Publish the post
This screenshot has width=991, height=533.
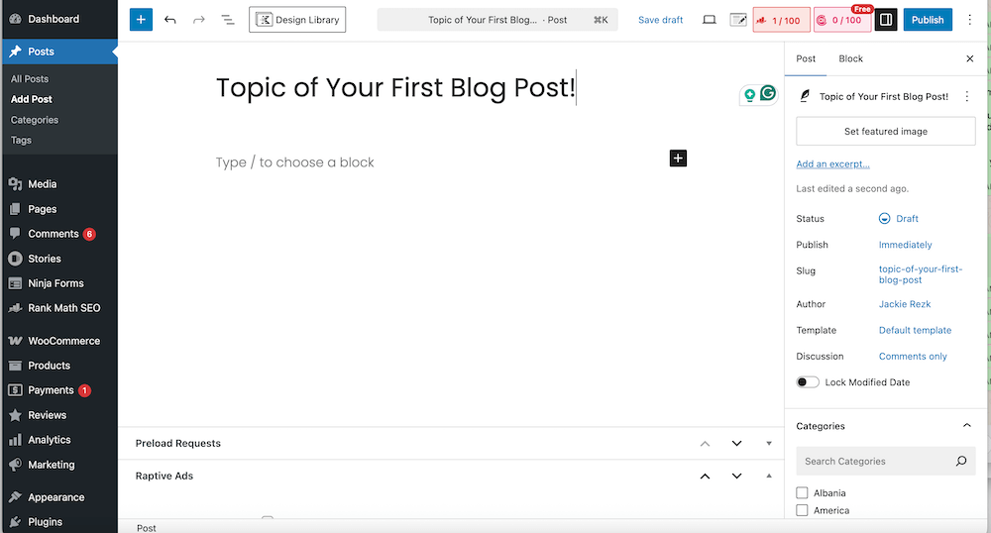tap(928, 20)
